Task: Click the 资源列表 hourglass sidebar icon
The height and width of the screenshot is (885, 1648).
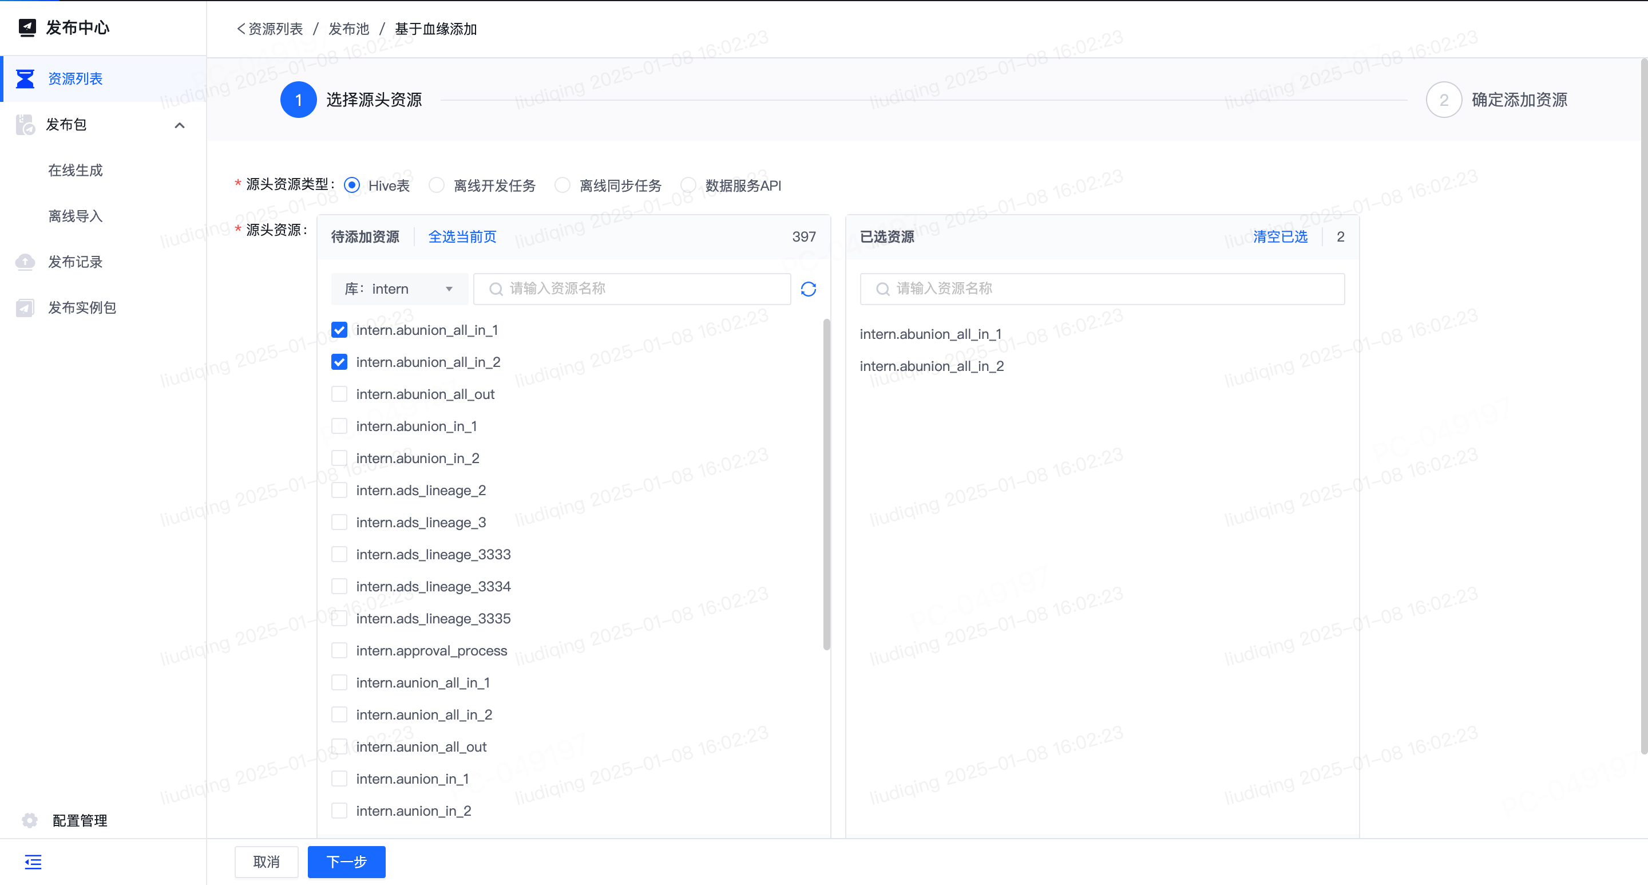Action: [25, 78]
